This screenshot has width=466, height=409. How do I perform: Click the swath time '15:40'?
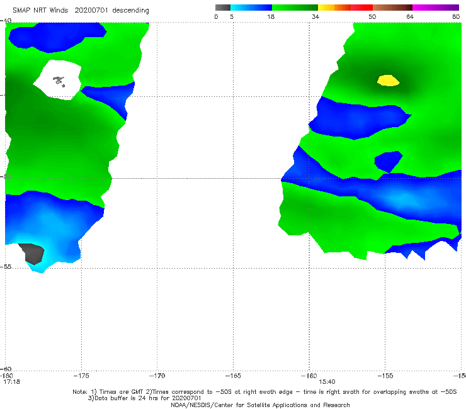pos(327,382)
